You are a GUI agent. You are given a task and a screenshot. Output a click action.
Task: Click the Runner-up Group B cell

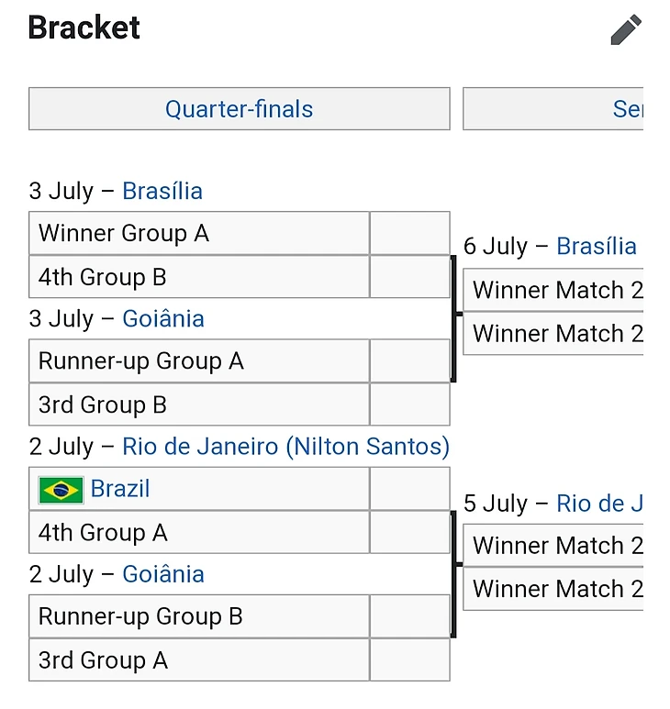pos(199,617)
